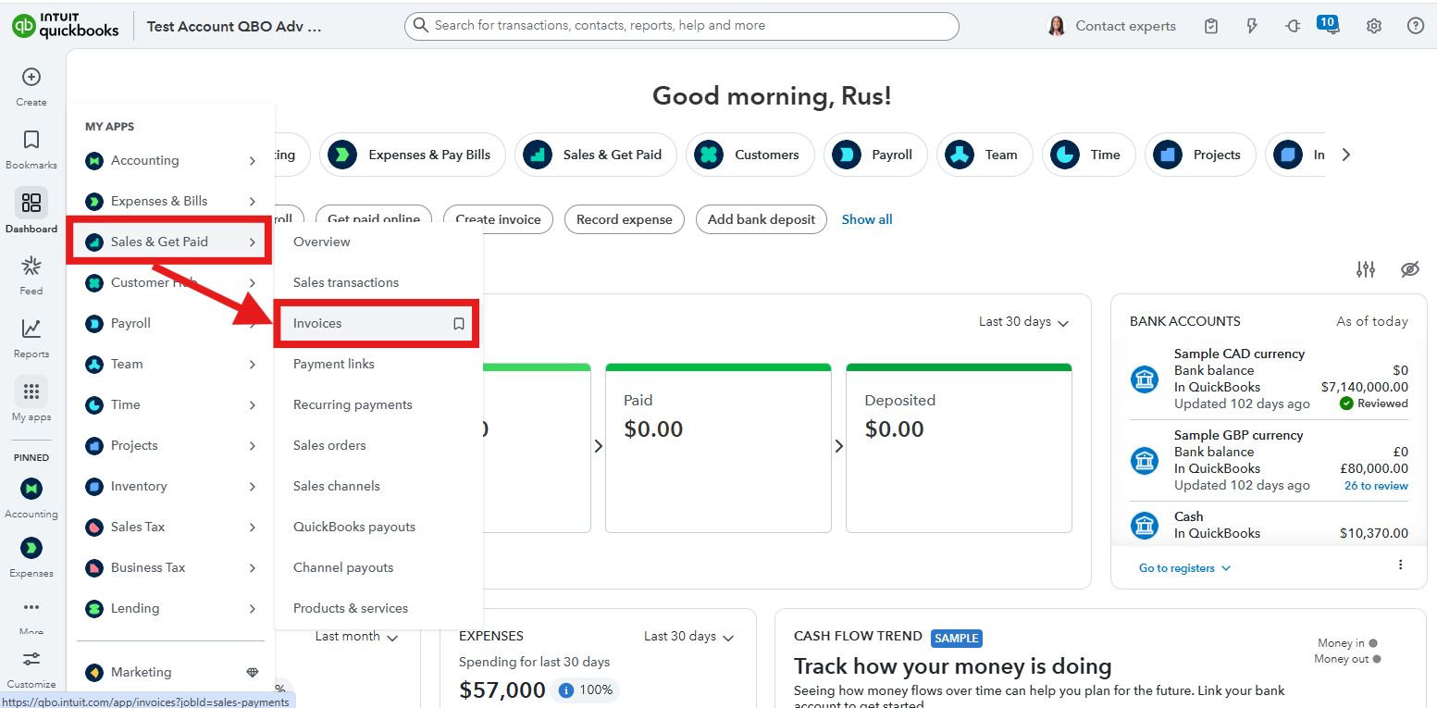The width and height of the screenshot is (1437, 708).
Task: Click the Deposited $0.00 card
Action: pyautogui.click(x=959, y=448)
